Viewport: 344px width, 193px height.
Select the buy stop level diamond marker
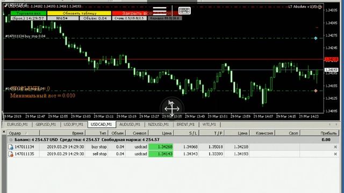click(x=316, y=38)
